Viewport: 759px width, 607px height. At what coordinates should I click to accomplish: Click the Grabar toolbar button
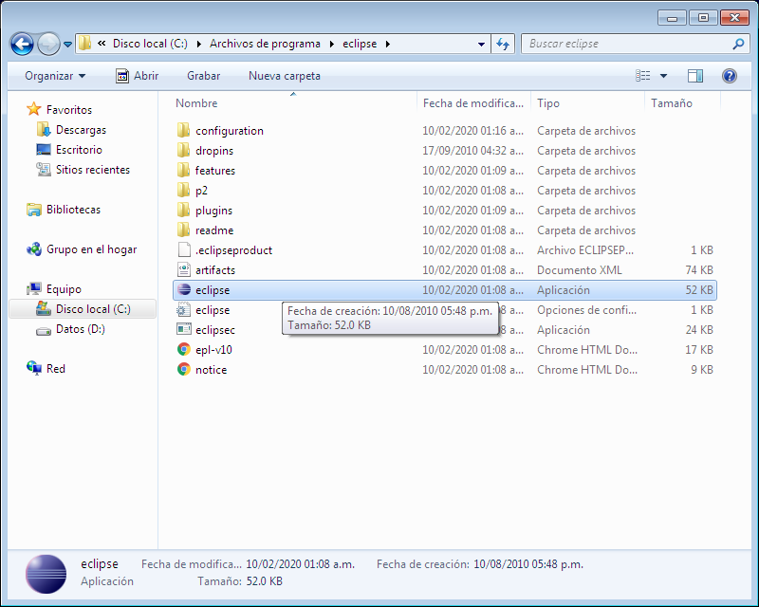click(203, 76)
